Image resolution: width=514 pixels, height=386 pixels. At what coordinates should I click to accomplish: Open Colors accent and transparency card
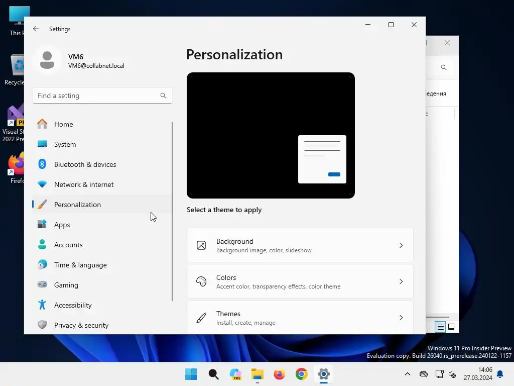pos(300,281)
